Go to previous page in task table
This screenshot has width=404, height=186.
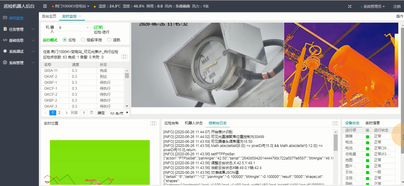coord(46,113)
